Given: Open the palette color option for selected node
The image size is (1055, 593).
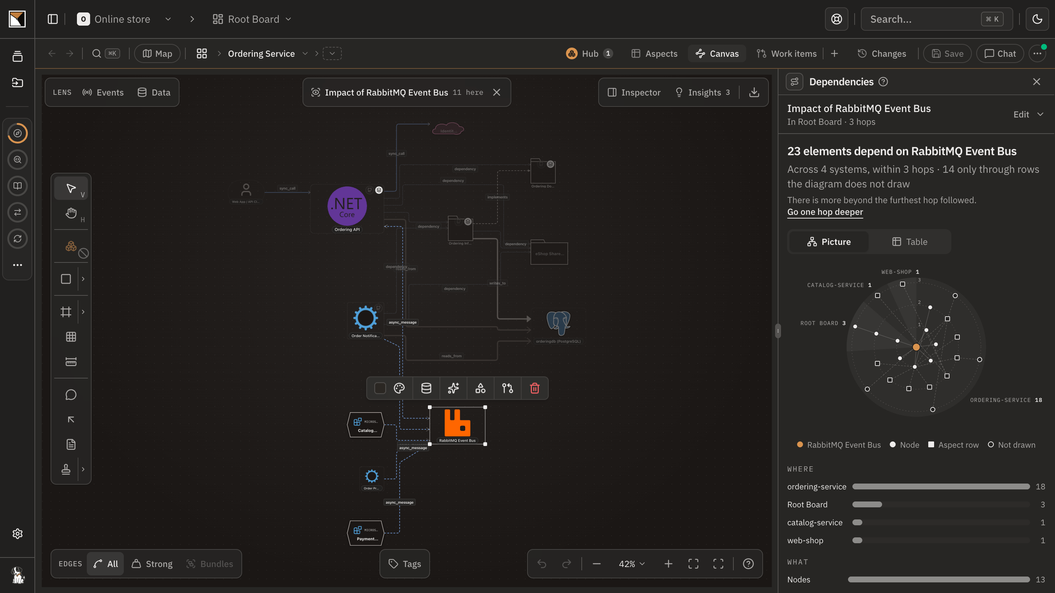Looking at the screenshot, I should point(399,388).
